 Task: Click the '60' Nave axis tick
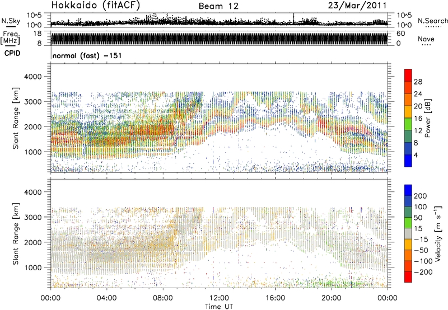click(x=400, y=34)
